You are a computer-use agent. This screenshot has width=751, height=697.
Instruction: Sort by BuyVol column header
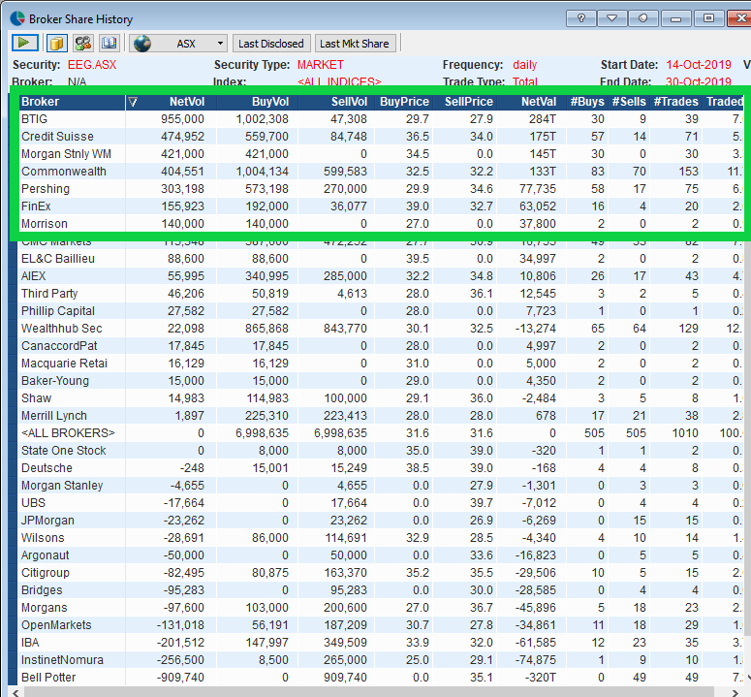(257, 102)
